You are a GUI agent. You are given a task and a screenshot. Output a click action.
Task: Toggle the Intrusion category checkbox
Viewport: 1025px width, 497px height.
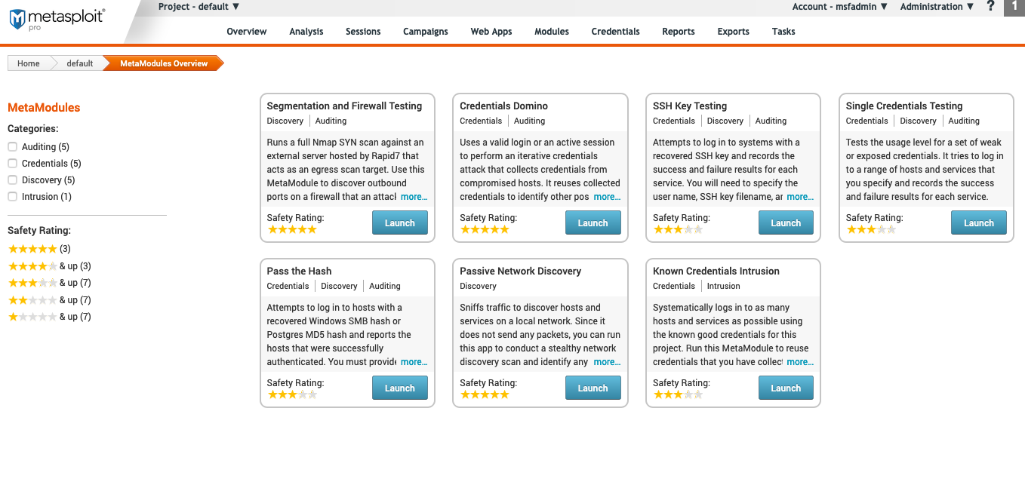pos(12,197)
